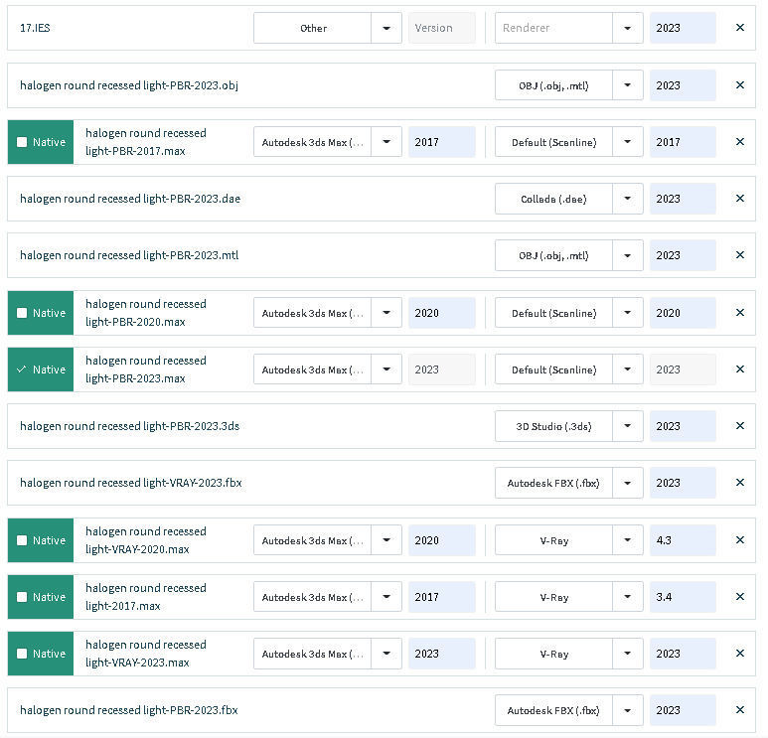Delete the PBR-2023.obj file entry

tap(739, 85)
